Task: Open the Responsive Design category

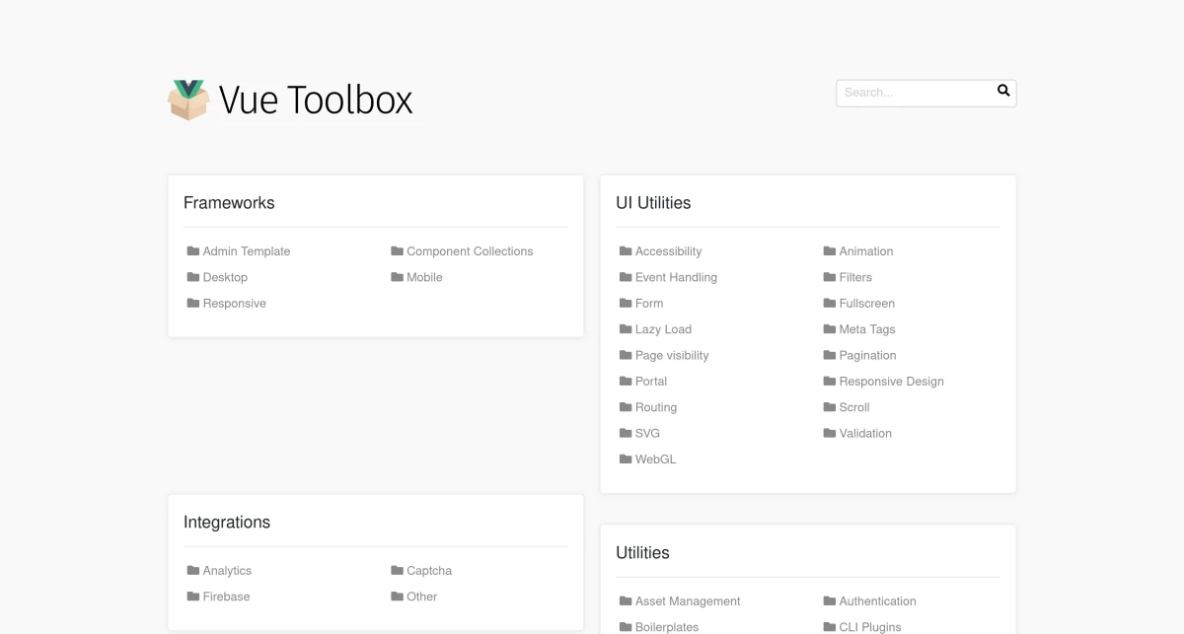Action: point(892,381)
